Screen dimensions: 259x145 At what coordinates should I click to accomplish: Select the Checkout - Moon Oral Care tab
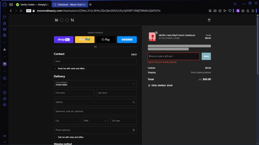click(70, 4)
